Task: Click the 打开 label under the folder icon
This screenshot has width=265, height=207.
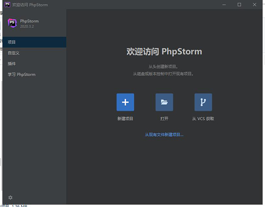Action: (x=164, y=119)
